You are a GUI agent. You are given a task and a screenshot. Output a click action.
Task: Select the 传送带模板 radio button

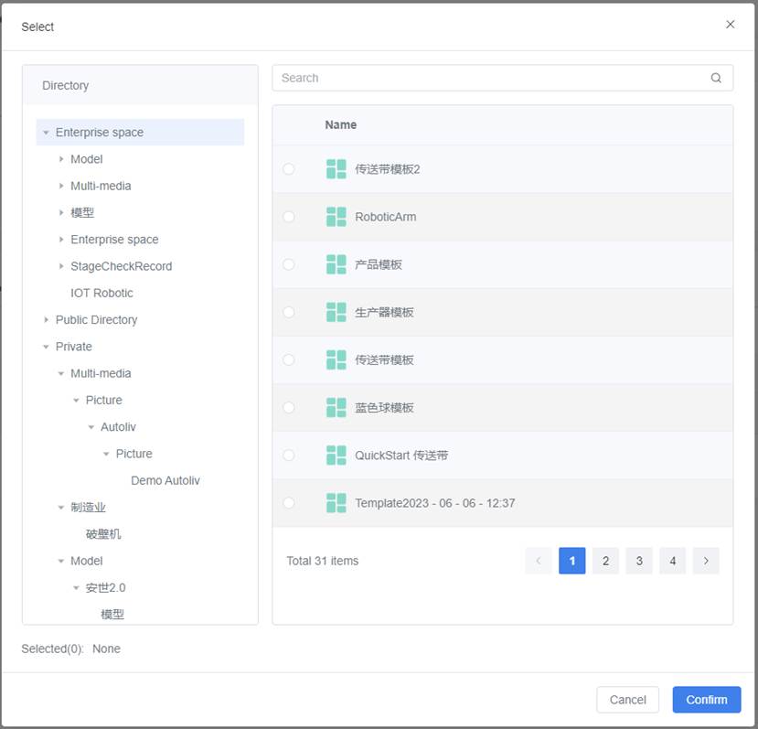point(289,359)
